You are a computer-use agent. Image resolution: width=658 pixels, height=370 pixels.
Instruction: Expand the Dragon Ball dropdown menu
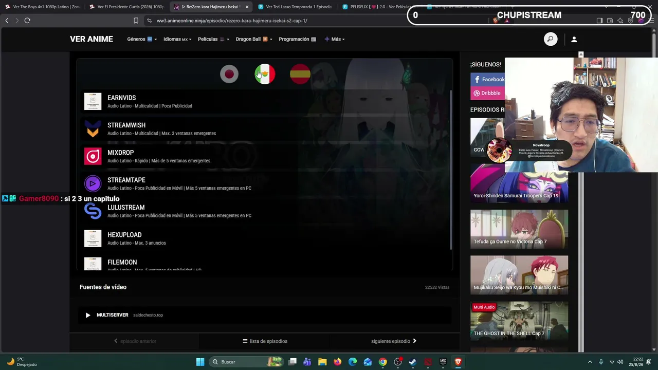pyautogui.click(x=254, y=39)
